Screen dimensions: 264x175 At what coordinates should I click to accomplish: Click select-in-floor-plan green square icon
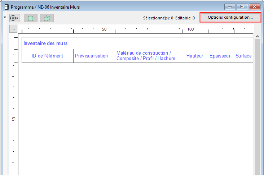tap(31, 18)
